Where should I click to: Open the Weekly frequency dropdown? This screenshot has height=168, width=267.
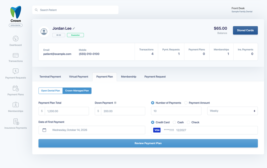click(233, 111)
